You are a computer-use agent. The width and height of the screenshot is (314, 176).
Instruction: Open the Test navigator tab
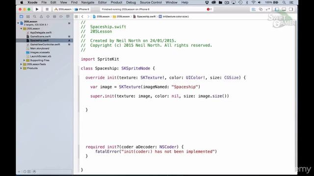click(x=48, y=17)
